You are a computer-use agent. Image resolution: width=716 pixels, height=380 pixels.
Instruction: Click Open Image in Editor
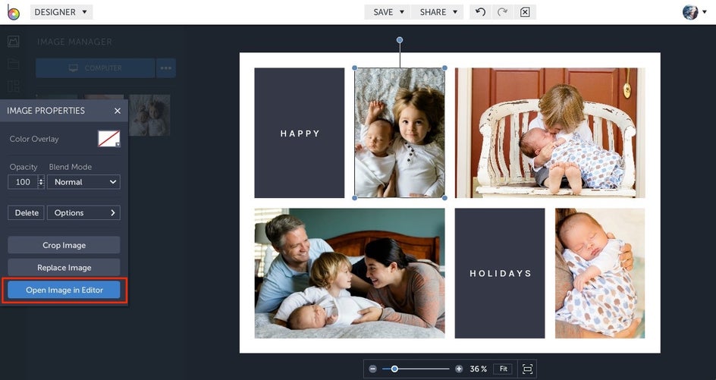[x=64, y=290]
